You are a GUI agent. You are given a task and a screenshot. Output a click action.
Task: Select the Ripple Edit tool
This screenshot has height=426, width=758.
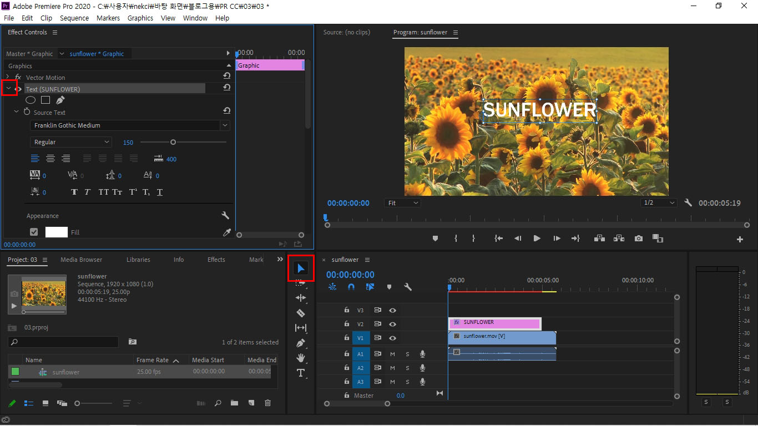coord(301,298)
